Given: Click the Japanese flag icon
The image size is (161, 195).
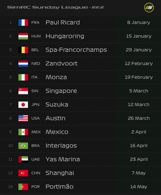Looking at the screenshot, I should click(23, 105).
